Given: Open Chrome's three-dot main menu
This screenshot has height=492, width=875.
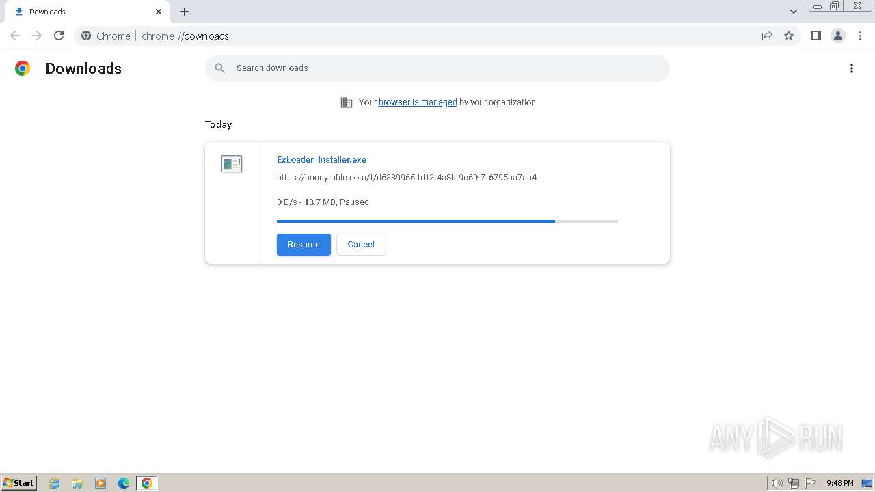Looking at the screenshot, I should 860,36.
